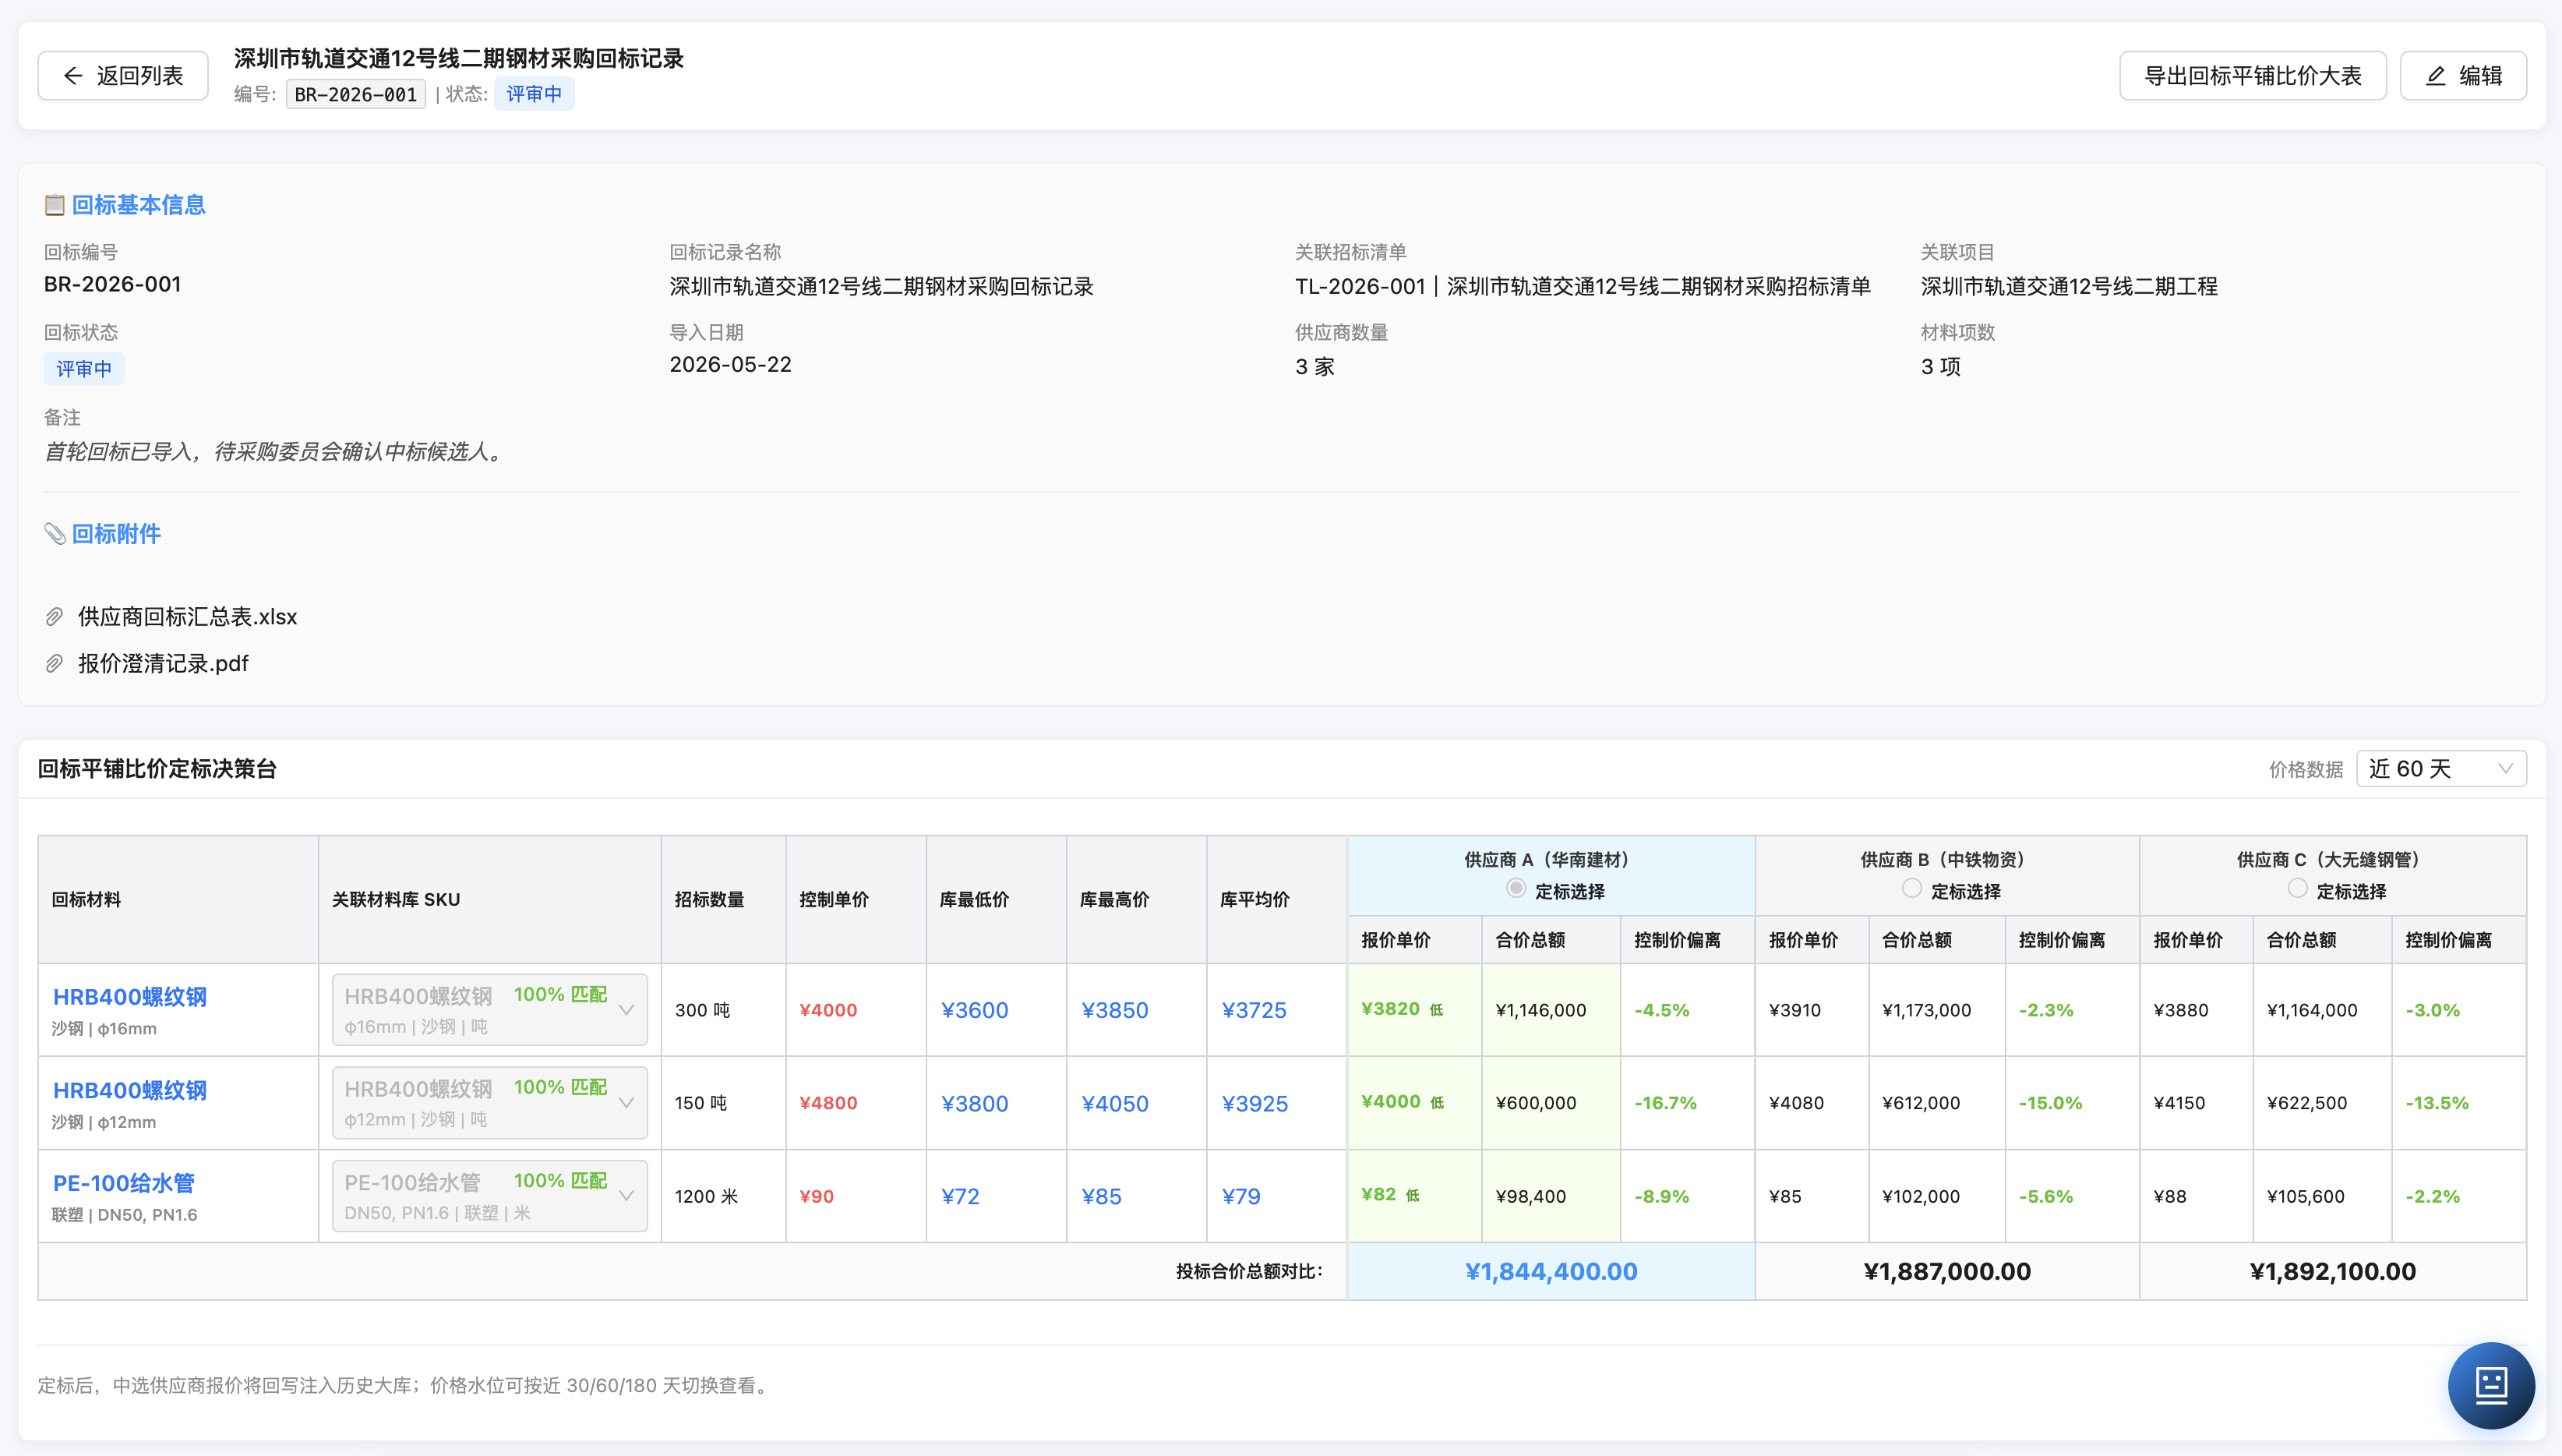2562x1456 pixels.
Task: Select 定标选择 radio for 供应商 A 华南建材
Action: pos(1516,889)
